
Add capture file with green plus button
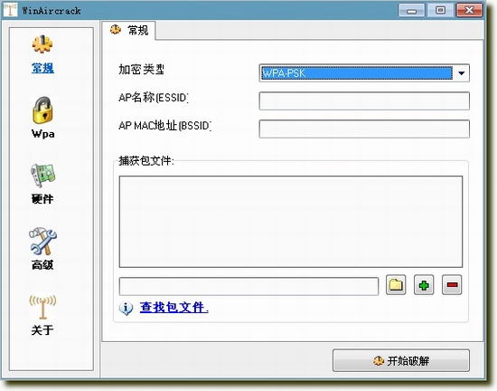pyautogui.click(x=424, y=285)
